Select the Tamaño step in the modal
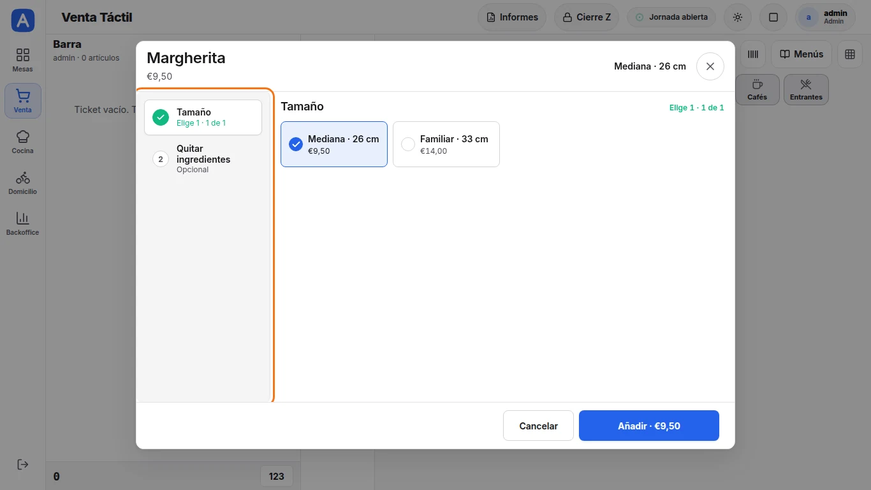871x490 pixels. pyautogui.click(x=203, y=117)
